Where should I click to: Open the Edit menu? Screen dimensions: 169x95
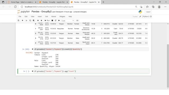[26, 17]
